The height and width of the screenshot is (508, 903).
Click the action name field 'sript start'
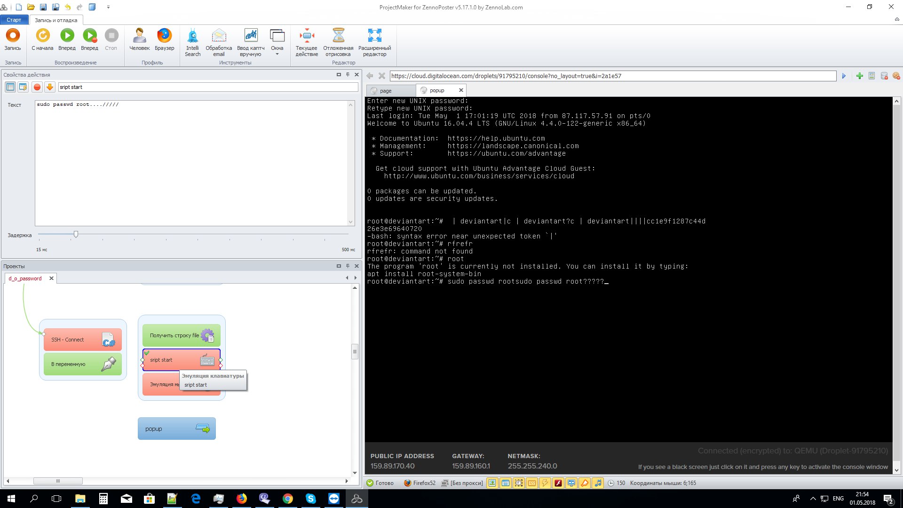208,87
